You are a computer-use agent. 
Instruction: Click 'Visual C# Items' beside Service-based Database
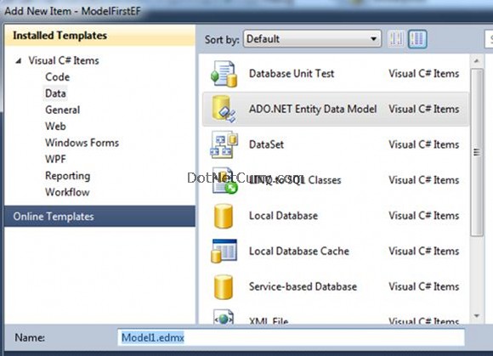pyautogui.click(x=424, y=286)
